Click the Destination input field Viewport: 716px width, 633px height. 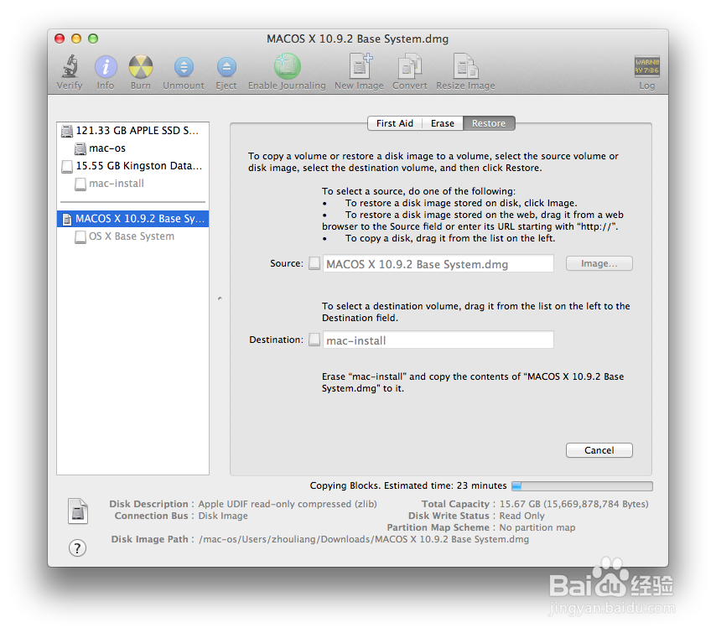click(438, 340)
